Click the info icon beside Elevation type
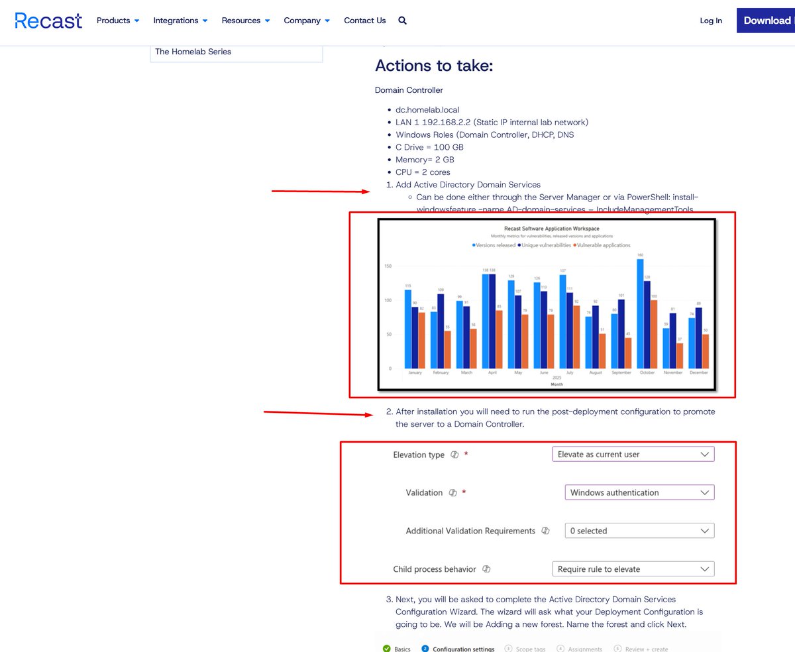This screenshot has height=652, width=795. tap(454, 455)
